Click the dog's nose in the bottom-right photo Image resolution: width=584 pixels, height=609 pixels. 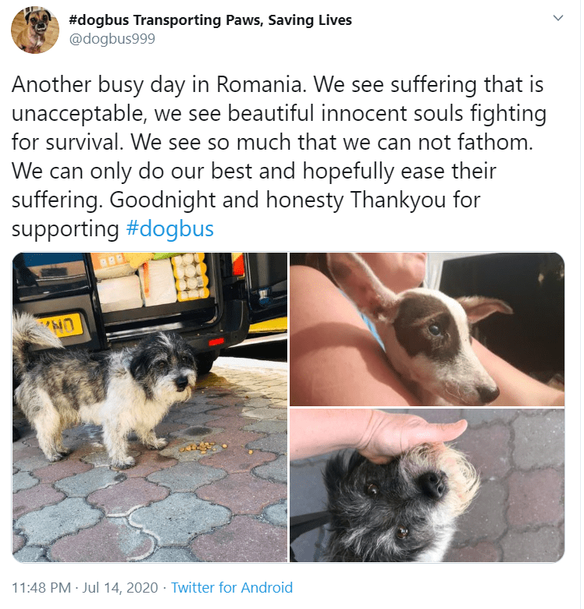tap(433, 485)
